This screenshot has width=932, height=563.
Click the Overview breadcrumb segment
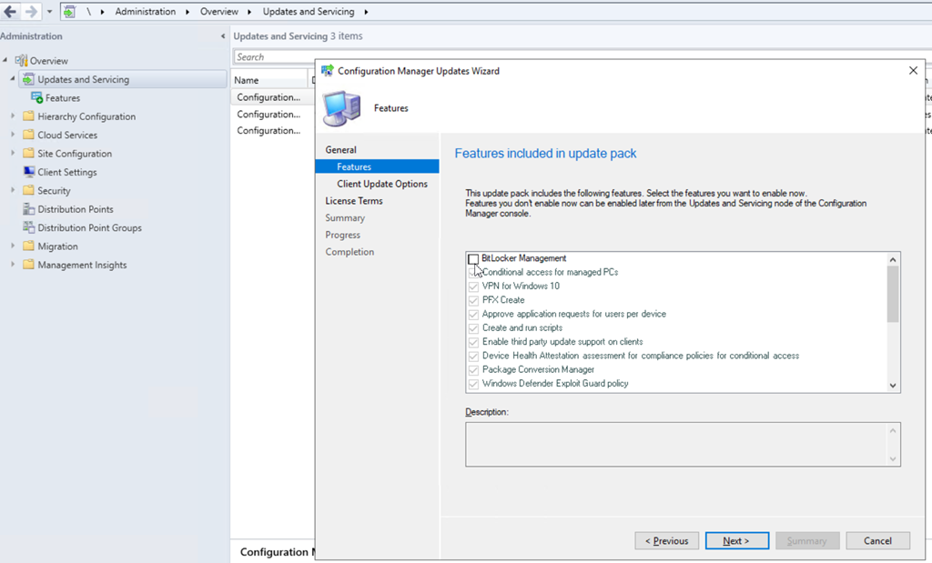click(218, 12)
